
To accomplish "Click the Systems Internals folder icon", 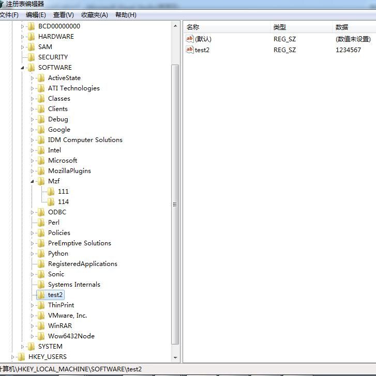I will tap(41, 285).
